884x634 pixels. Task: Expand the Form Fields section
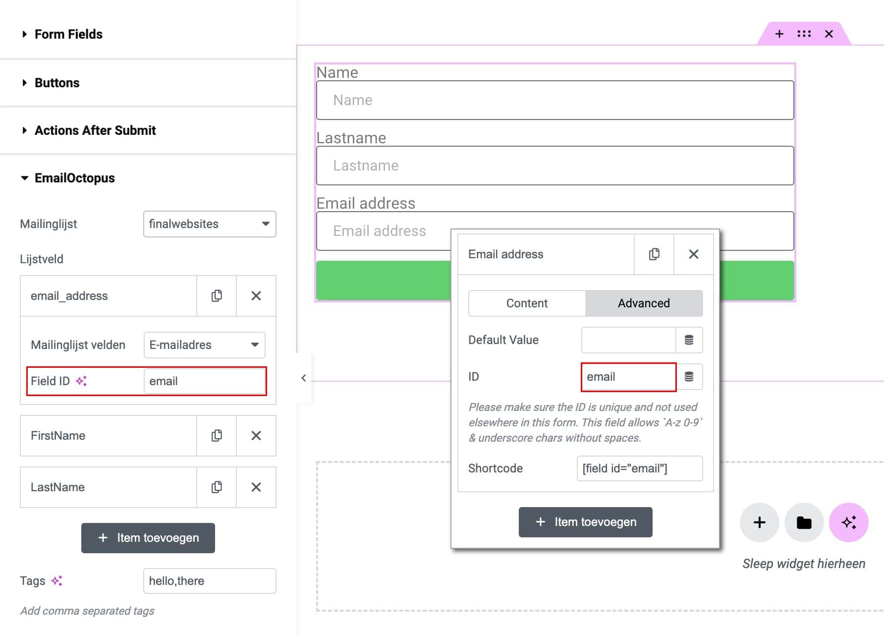pos(68,34)
